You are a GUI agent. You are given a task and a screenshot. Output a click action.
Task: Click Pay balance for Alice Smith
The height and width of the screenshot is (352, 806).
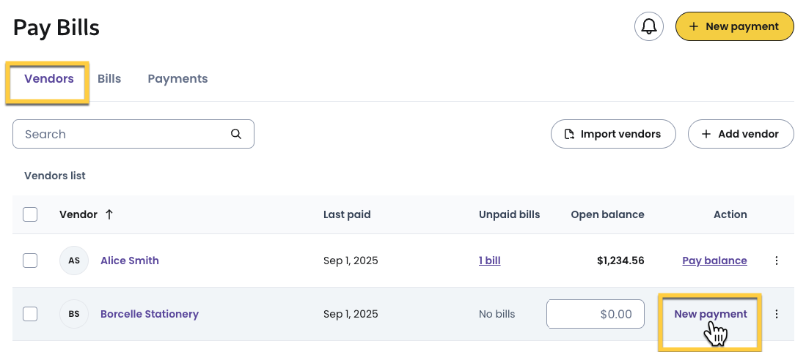click(714, 261)
